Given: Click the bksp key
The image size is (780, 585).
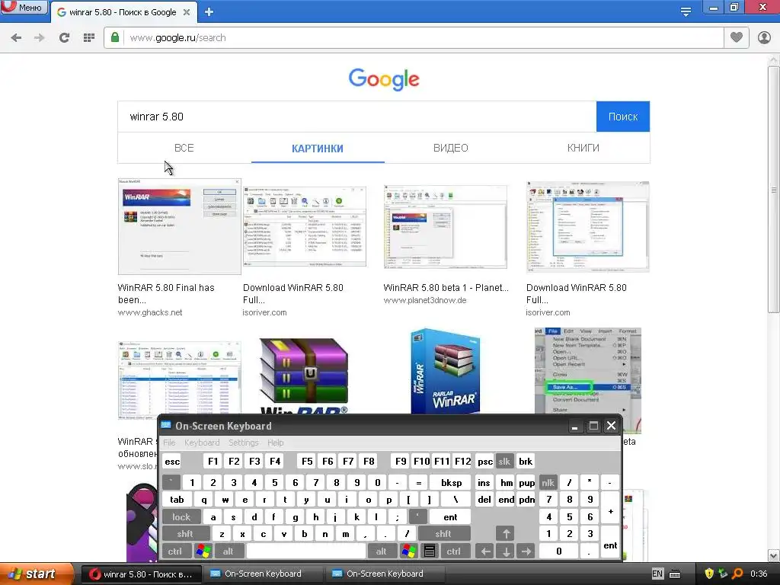Looking at the screenshot, I should pyautogui.click(x=451, y=482).
